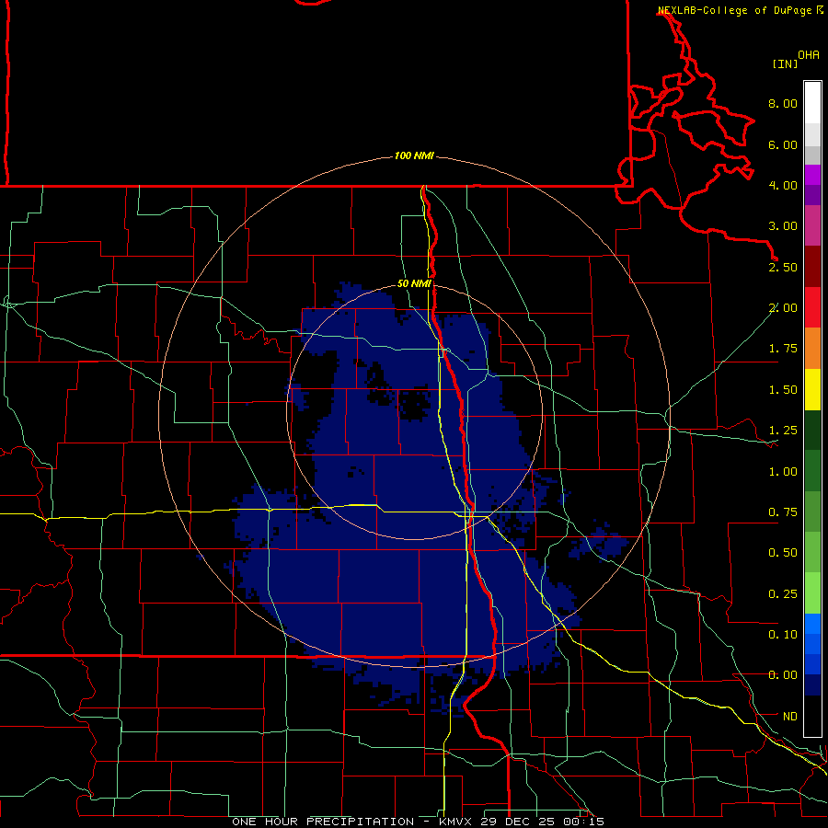Select the bright red legend swatch
Image resolution: width=828 pixels, height=828 pixels.
pyautogui.click(x=812, y=307)
